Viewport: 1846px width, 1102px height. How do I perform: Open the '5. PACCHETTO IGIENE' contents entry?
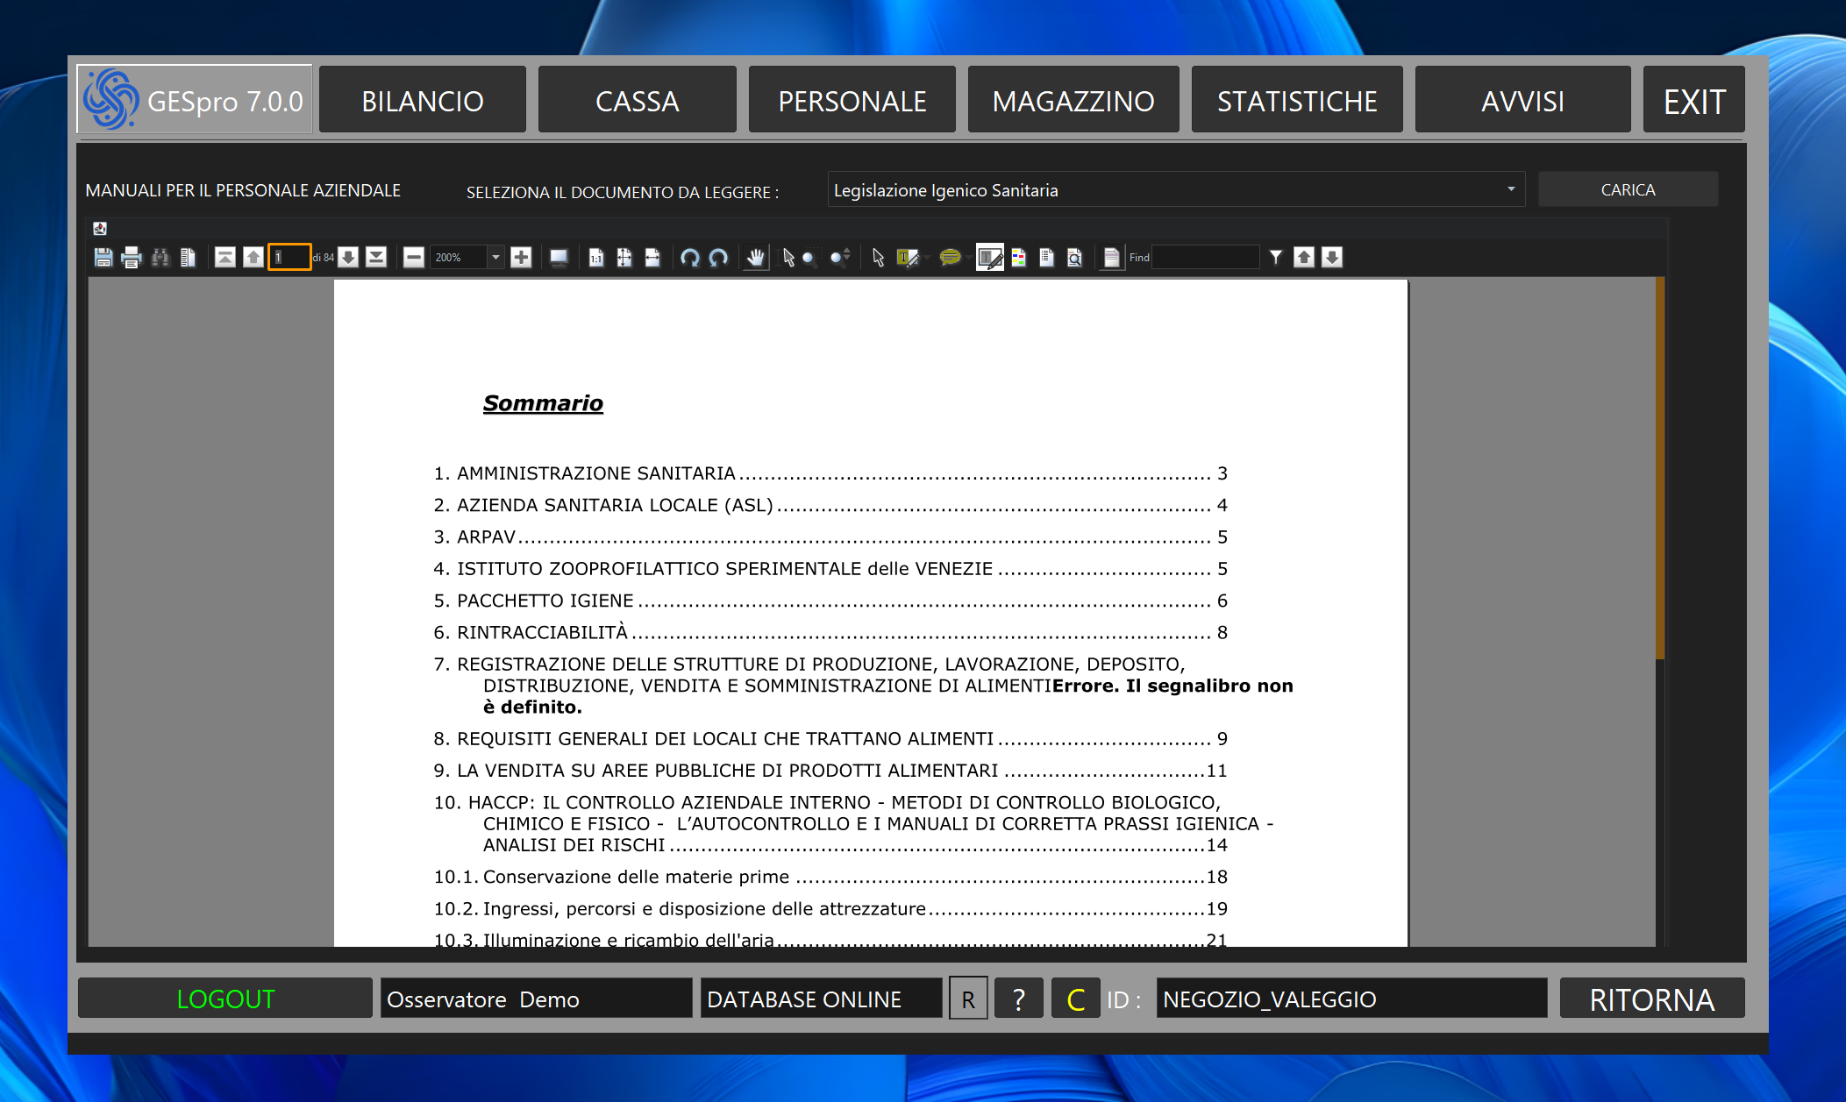(830, 601)
